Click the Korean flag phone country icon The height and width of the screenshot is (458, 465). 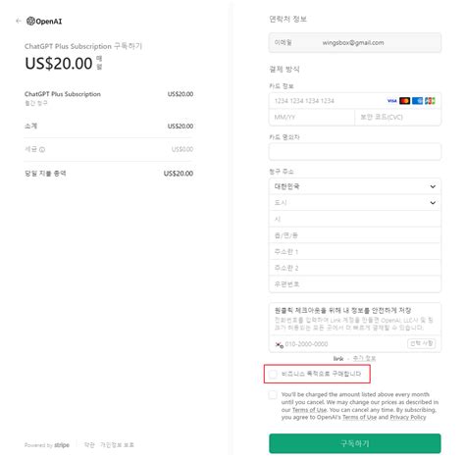(x=279, y=344)
